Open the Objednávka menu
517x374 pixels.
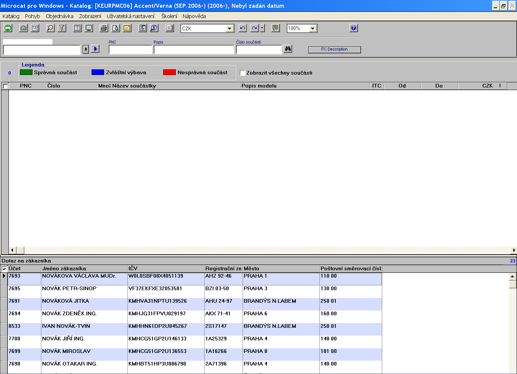[59, 16]
